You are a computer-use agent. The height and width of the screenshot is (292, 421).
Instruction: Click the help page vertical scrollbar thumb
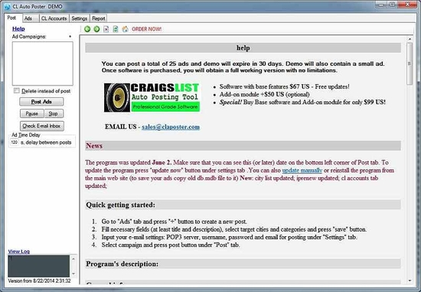tap(410, 63)
